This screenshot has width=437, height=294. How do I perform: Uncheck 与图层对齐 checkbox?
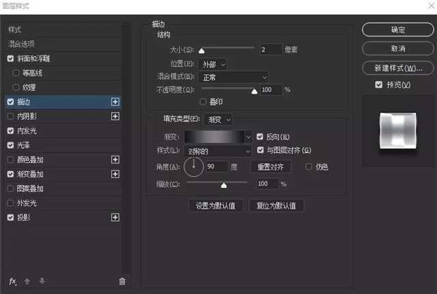(x=260, y=150)
